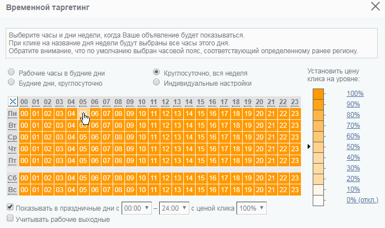Image resolution: width=385 pixels, height=228 pixels.
Task: Toggle Показывать в праздничные дни checkbox
Action: (10, 207)
